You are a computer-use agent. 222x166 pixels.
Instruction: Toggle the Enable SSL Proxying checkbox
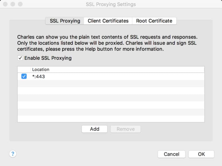[x=20, y=58]
